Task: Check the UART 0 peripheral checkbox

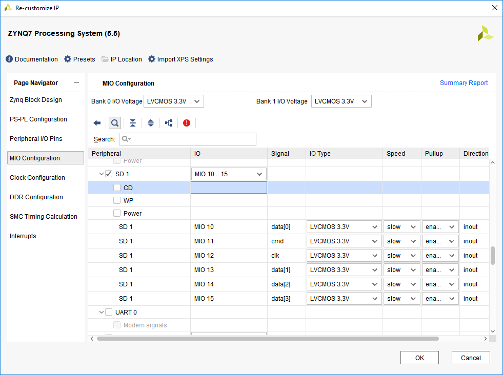Action: pos(109,312)
